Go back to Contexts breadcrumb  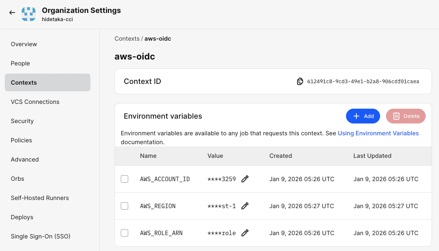(x=127, y=38)
